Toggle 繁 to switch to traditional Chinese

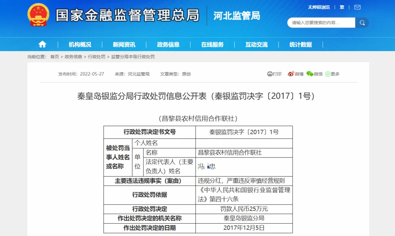point(342,7)
